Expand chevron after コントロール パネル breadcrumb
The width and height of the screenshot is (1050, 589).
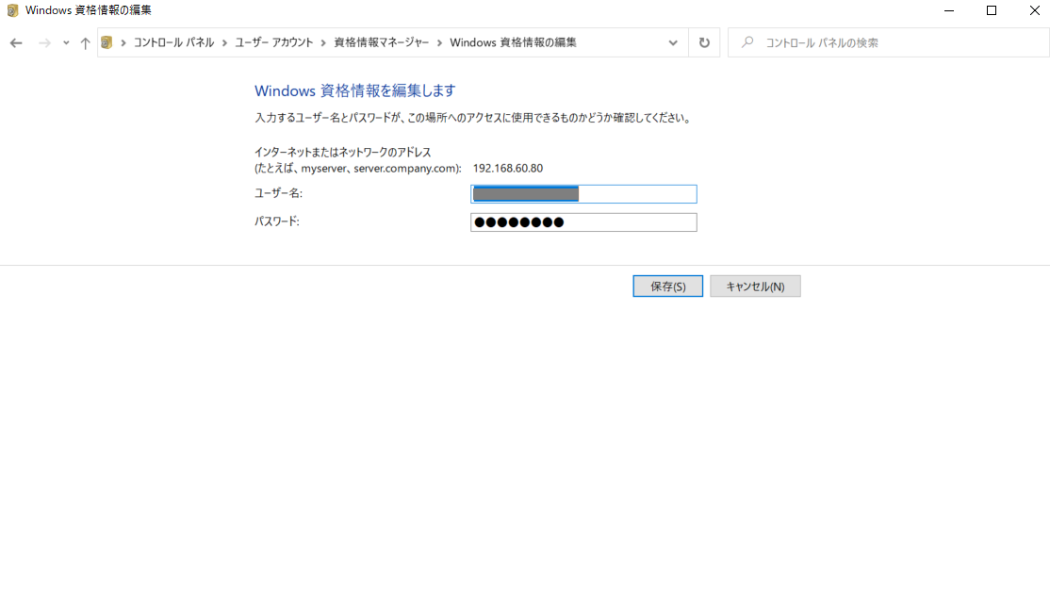coord(224,42)
